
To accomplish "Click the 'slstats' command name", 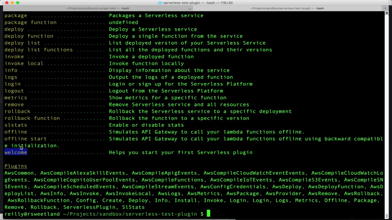I will 16,125.
